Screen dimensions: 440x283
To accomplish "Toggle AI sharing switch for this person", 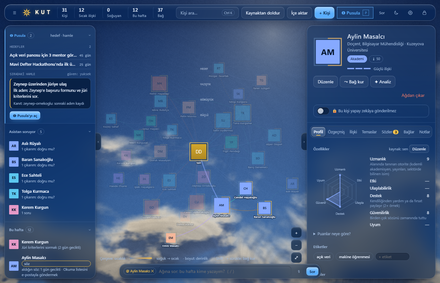I will 323,111.
